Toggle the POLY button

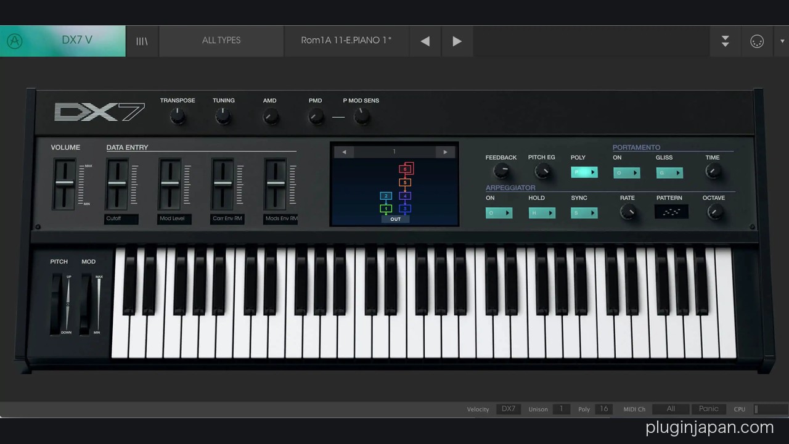pyautogui.click(x=584, y=173)
